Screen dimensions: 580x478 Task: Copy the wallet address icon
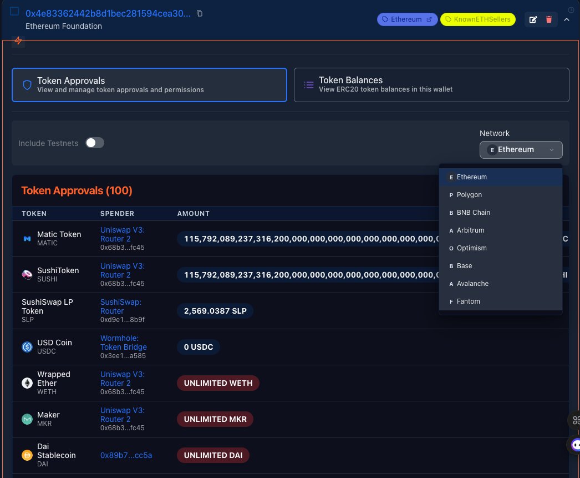pyautogui.click(x=200, y=13)
